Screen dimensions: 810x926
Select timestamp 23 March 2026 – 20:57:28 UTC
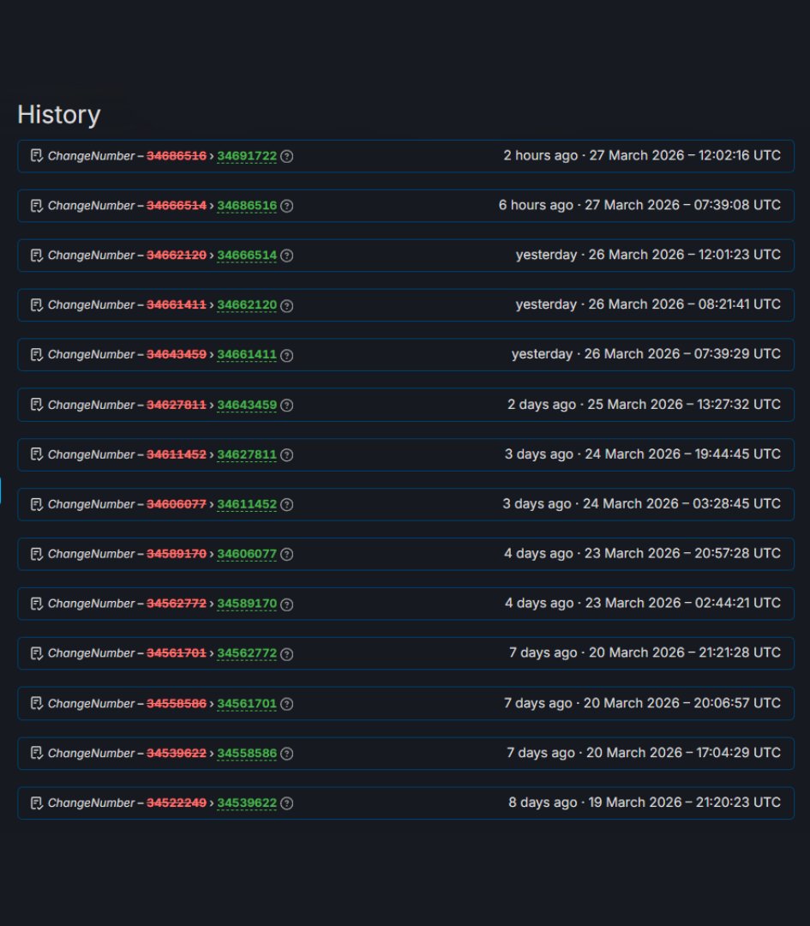(682, 553)
